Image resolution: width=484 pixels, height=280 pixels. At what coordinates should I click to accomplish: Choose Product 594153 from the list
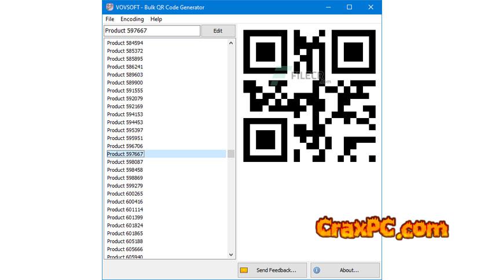[125, 115]
